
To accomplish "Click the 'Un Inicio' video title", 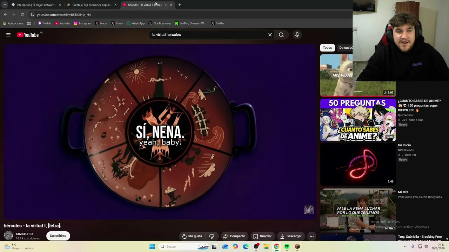I will click(404, 145).
